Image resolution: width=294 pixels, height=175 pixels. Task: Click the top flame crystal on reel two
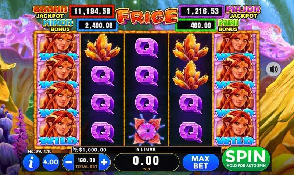pyautogui.click(x=103, y=48)
